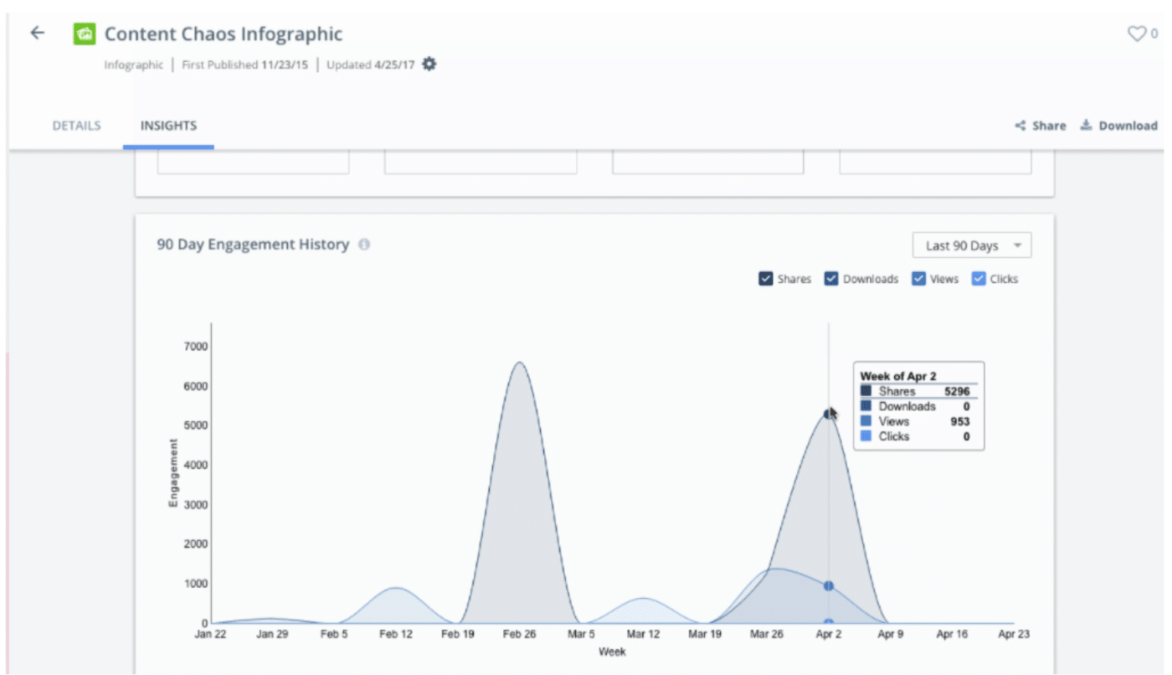Image resolution: width=1172 pixels, height=675 pixels.
Task: Click the Shares color square in the tooltip
Action: [867, 390]
